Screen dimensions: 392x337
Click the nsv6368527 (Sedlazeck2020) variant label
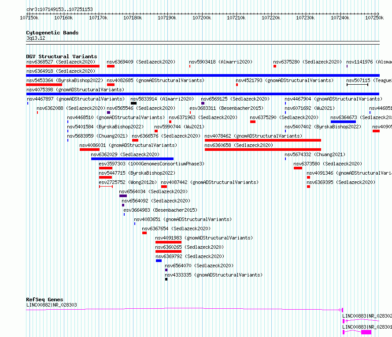(61, 62)
